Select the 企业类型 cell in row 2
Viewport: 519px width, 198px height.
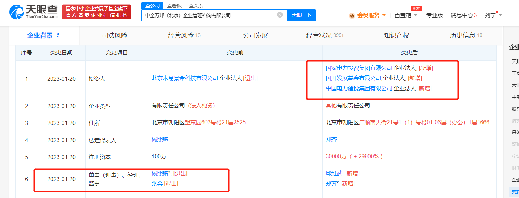tap(116, 106)
